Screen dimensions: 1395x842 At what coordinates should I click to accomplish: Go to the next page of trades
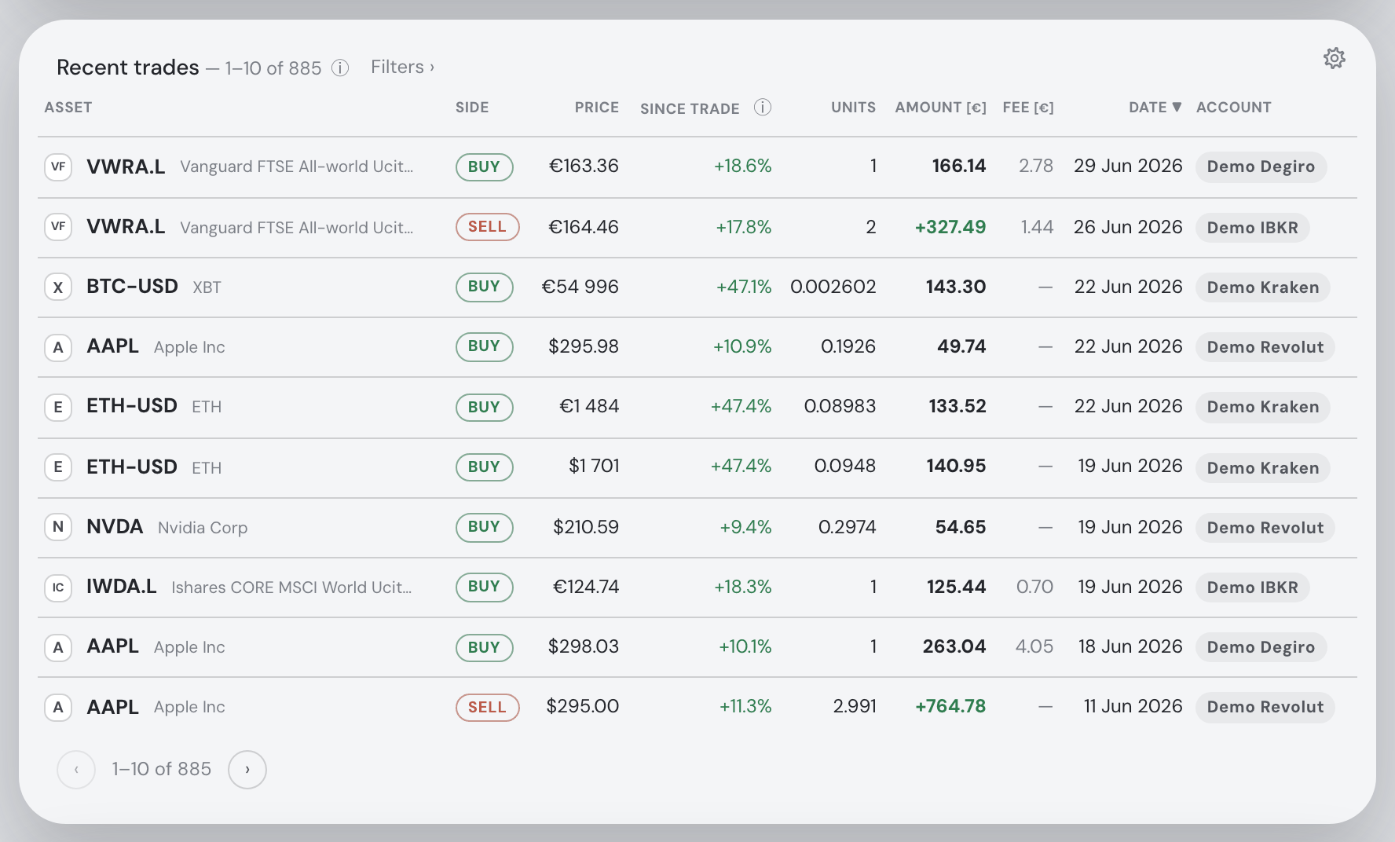point(247,770)
